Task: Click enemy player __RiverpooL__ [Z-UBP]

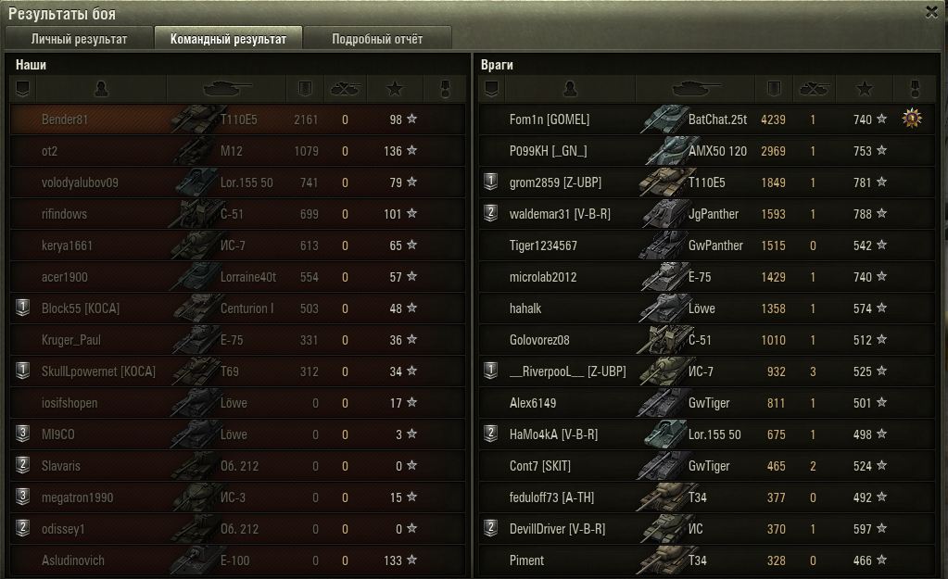Action: (x=567, y=371)
